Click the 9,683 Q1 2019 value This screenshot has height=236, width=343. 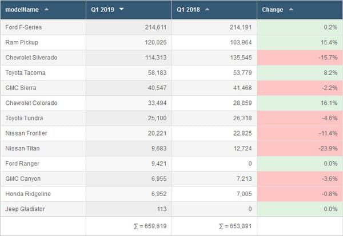(159, 149)
